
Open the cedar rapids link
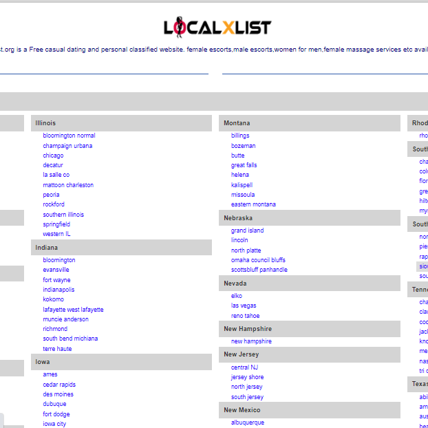59,385
